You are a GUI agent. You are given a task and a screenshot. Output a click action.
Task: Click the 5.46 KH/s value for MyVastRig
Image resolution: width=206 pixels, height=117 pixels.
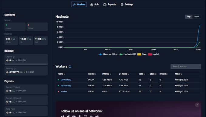tap(124, 85)
